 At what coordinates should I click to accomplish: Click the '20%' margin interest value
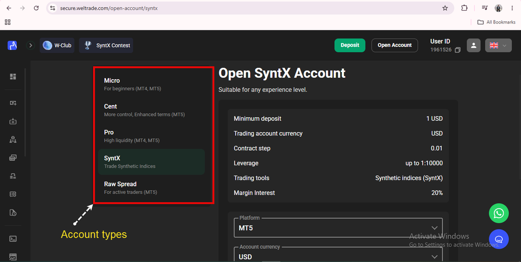click(437, 193)
